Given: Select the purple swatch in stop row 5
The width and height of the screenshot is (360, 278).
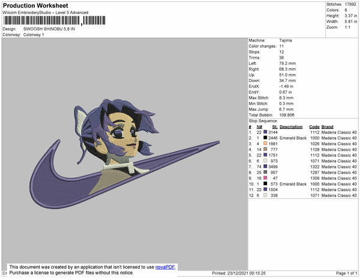Looking at the screenshot, I should (265, 155).
